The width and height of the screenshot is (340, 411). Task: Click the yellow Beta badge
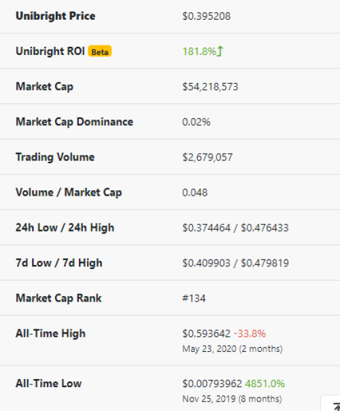(100, 51)
